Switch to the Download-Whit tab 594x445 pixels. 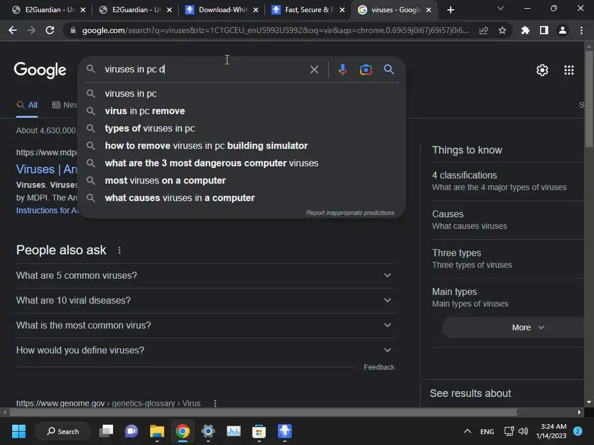(222, 10)
